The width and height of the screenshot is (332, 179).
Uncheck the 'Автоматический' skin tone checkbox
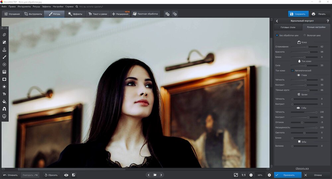point(292,70)
